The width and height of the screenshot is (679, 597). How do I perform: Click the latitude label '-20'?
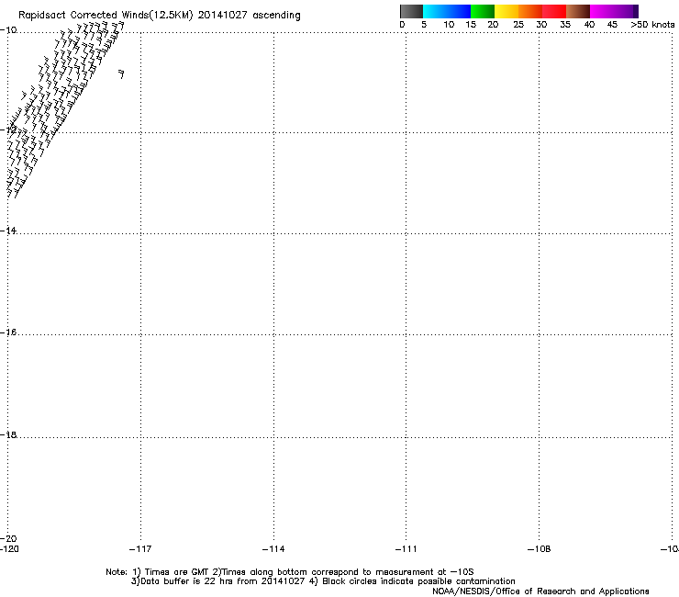(8, 538)
